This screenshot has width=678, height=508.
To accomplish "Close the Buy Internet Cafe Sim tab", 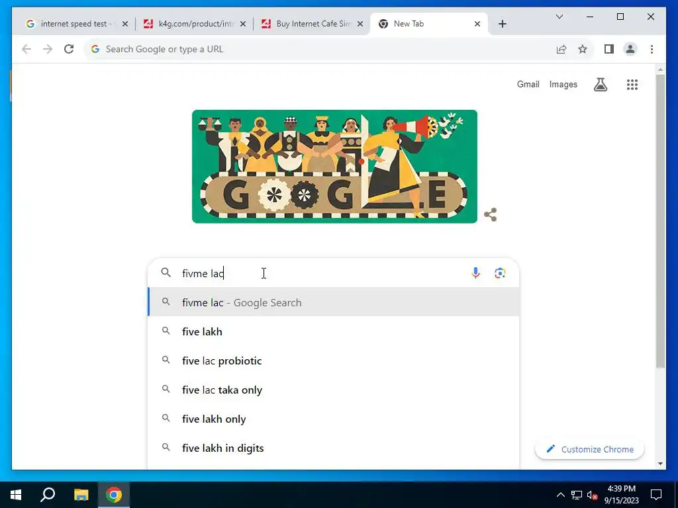I will click(360, 24).
